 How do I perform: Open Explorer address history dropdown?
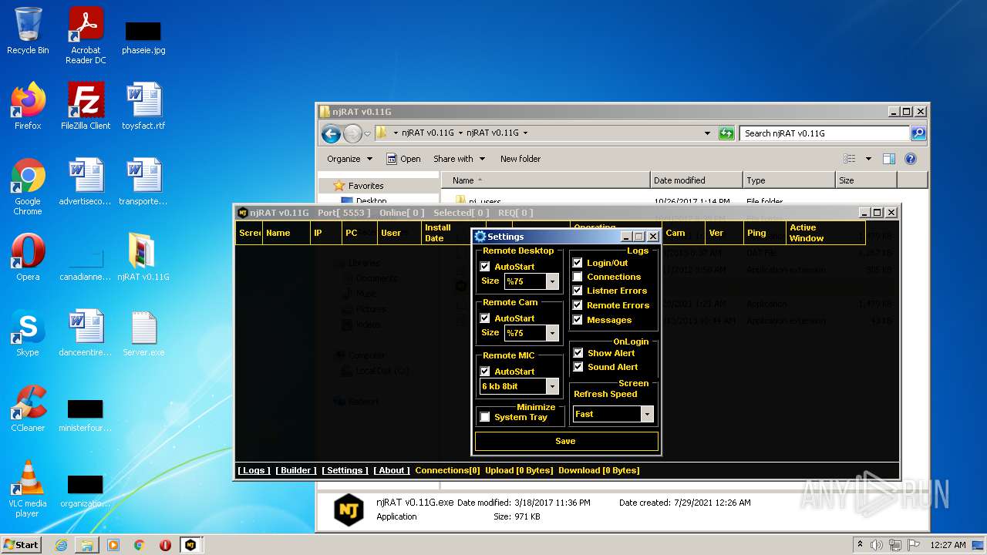coord(707,133)
